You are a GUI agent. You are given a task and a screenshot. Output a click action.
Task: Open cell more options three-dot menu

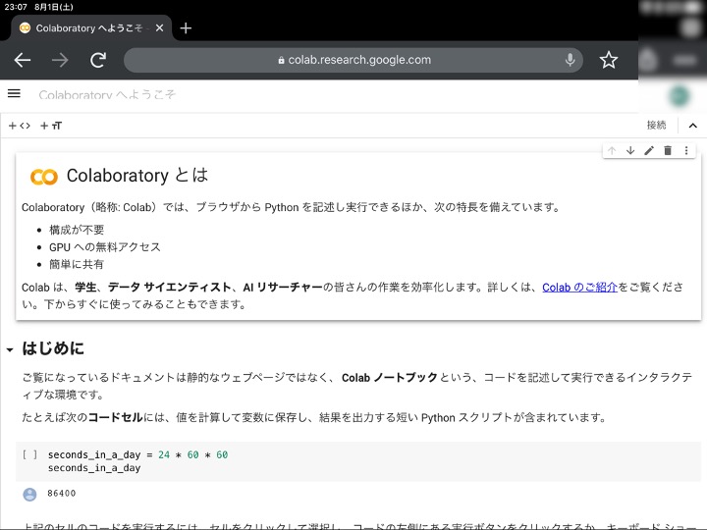click(x=686, y=150)
